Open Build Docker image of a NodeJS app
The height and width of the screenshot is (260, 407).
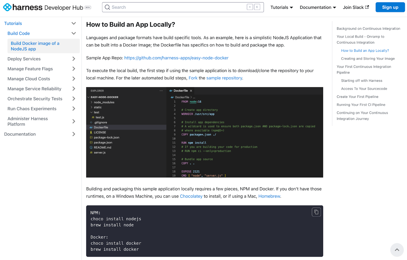43,46
